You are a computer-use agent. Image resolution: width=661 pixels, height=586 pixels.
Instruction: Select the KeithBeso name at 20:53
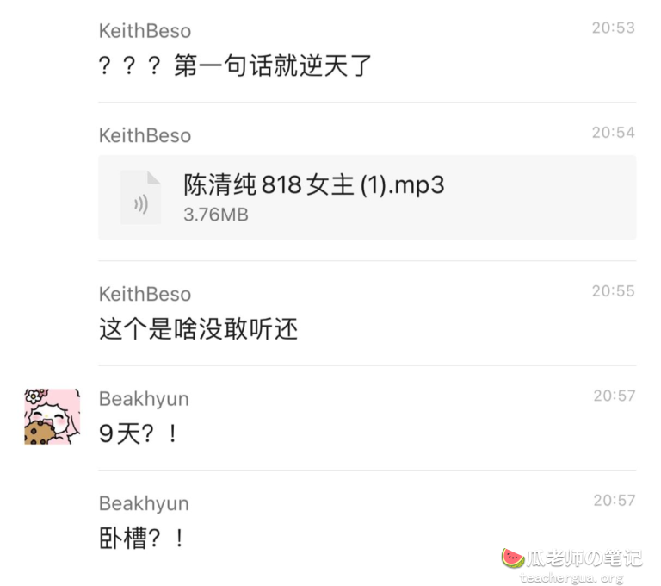tap(145, 31)
